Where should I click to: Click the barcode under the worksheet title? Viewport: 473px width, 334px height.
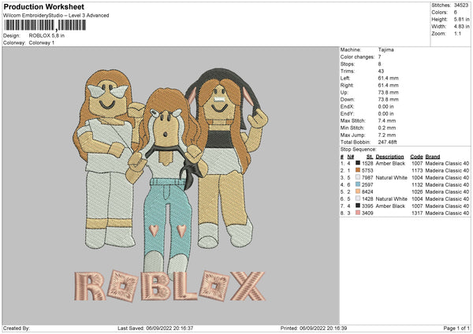[x=45, y=25]
